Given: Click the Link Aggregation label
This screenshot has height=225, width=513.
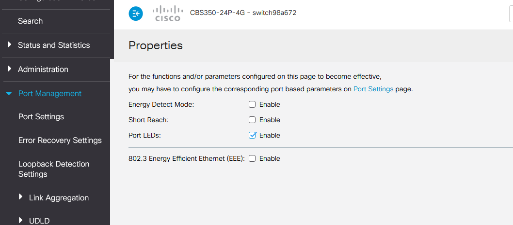Looking at the screenshot, I should point(59,197).
